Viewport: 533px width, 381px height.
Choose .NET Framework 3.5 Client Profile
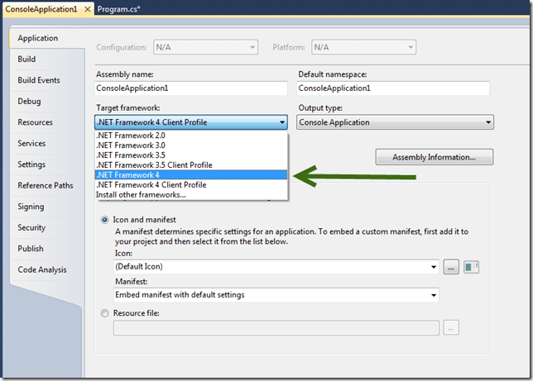point(191,165)
